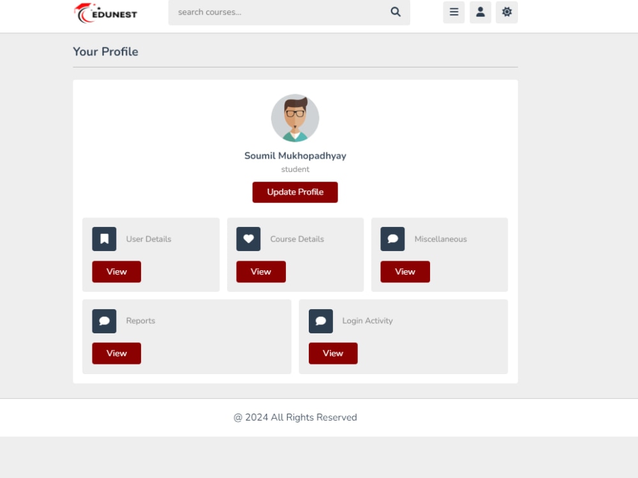Click the User Details label
This screenshot has width=638, height=478.
coord(149,239)
